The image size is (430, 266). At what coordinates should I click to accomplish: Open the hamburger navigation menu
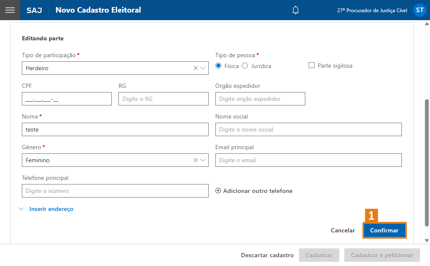coord(10,10)
